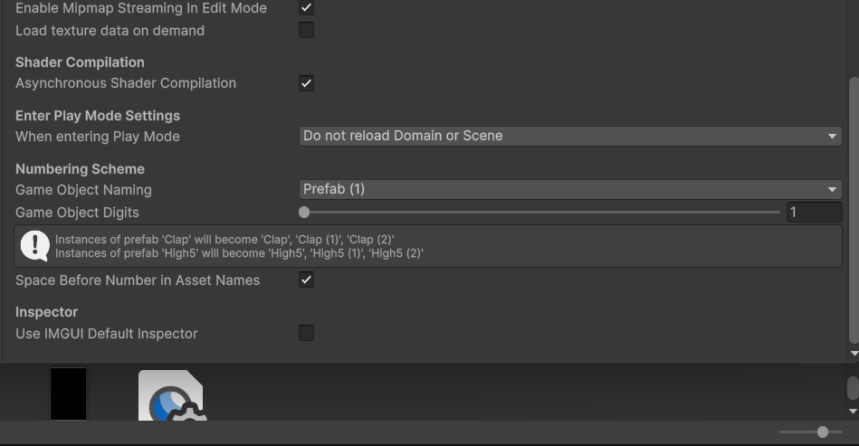The height and width of the screenshot is (446, 859).
Task: Click the project browser scroll-down arrow
Action: (853, 411)
